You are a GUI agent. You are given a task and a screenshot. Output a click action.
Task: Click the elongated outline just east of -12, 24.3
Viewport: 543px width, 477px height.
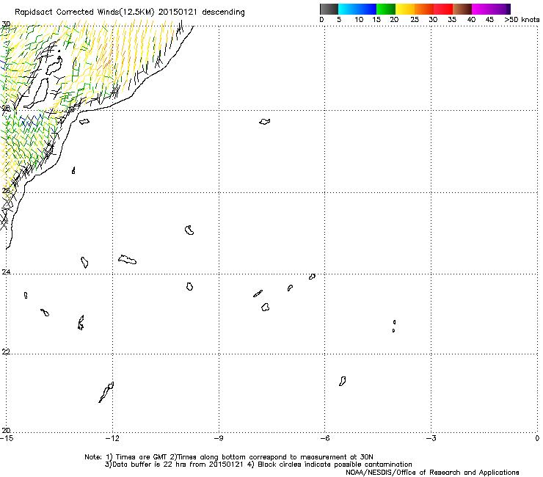coord(128,260)
